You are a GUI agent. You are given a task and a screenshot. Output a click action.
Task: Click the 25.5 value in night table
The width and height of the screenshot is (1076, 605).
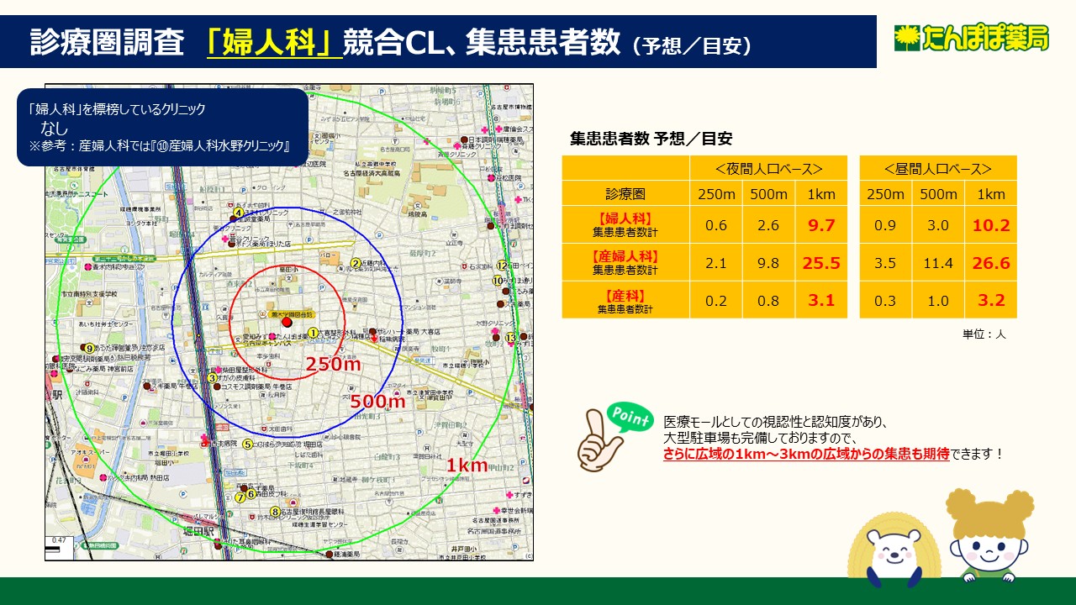(x=820, y=263)
